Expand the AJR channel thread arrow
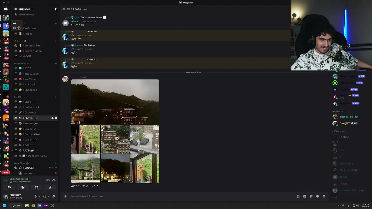The image size is (372, 209). coord(12,151)
